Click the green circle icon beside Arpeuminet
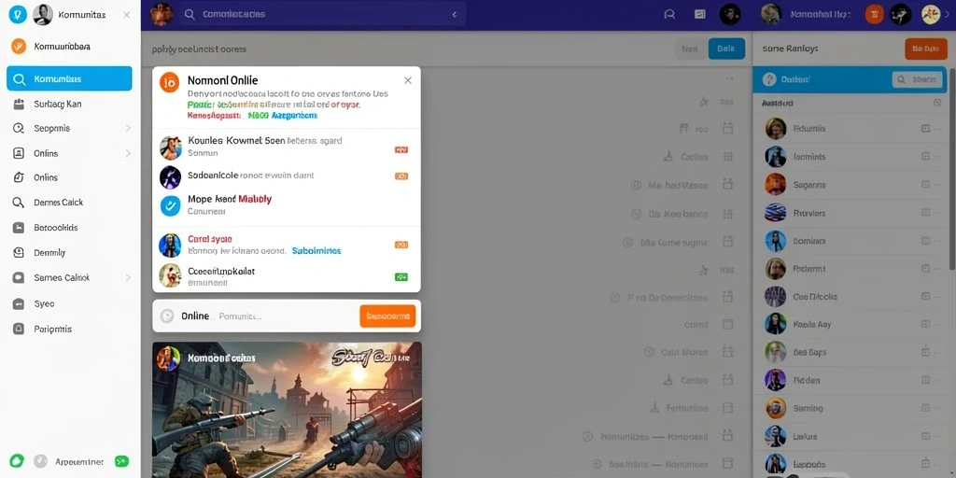 pos(17,461)
